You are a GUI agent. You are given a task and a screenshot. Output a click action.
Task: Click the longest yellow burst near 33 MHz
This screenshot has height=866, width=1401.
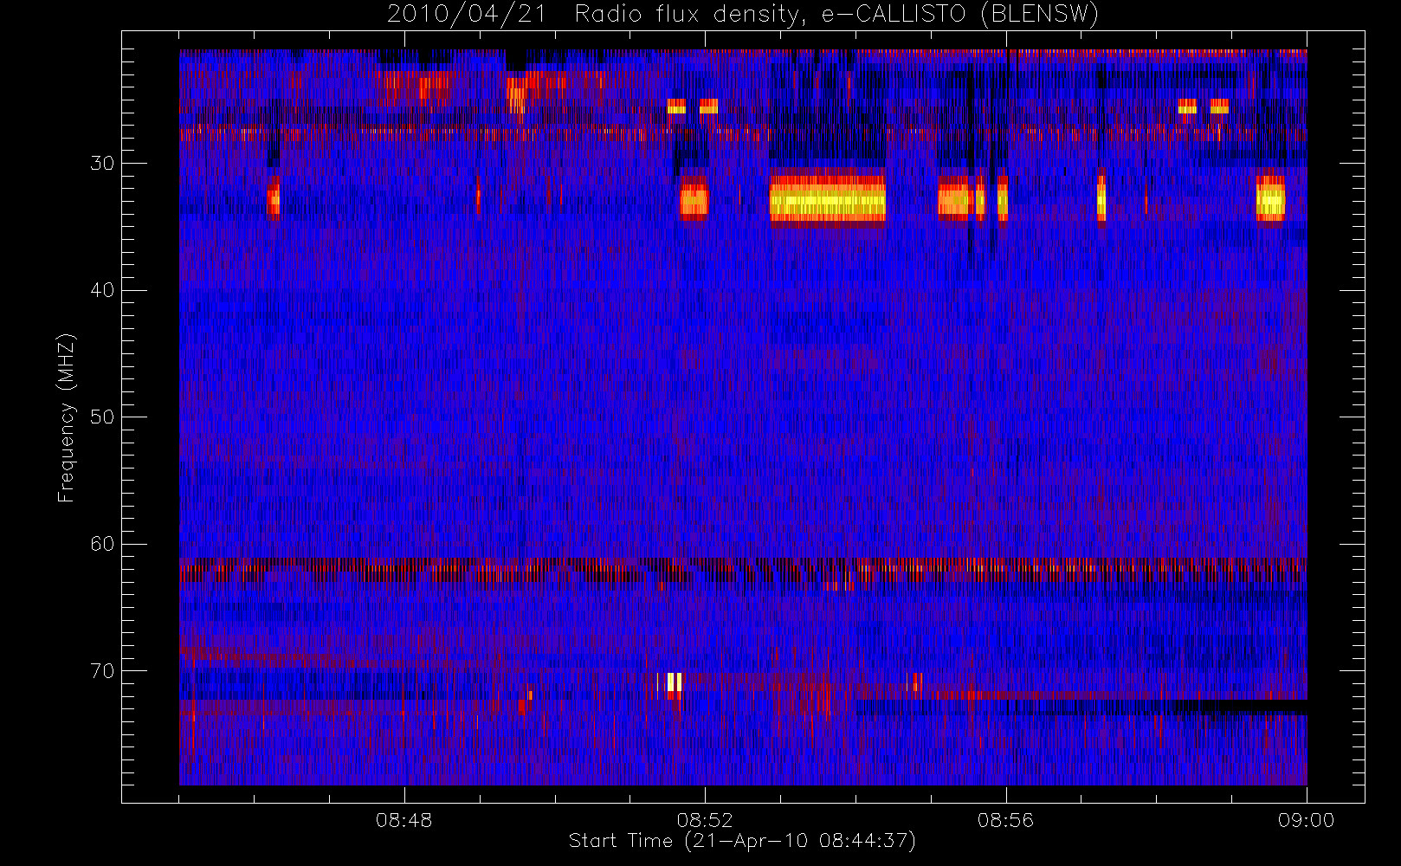pos(828,198)
